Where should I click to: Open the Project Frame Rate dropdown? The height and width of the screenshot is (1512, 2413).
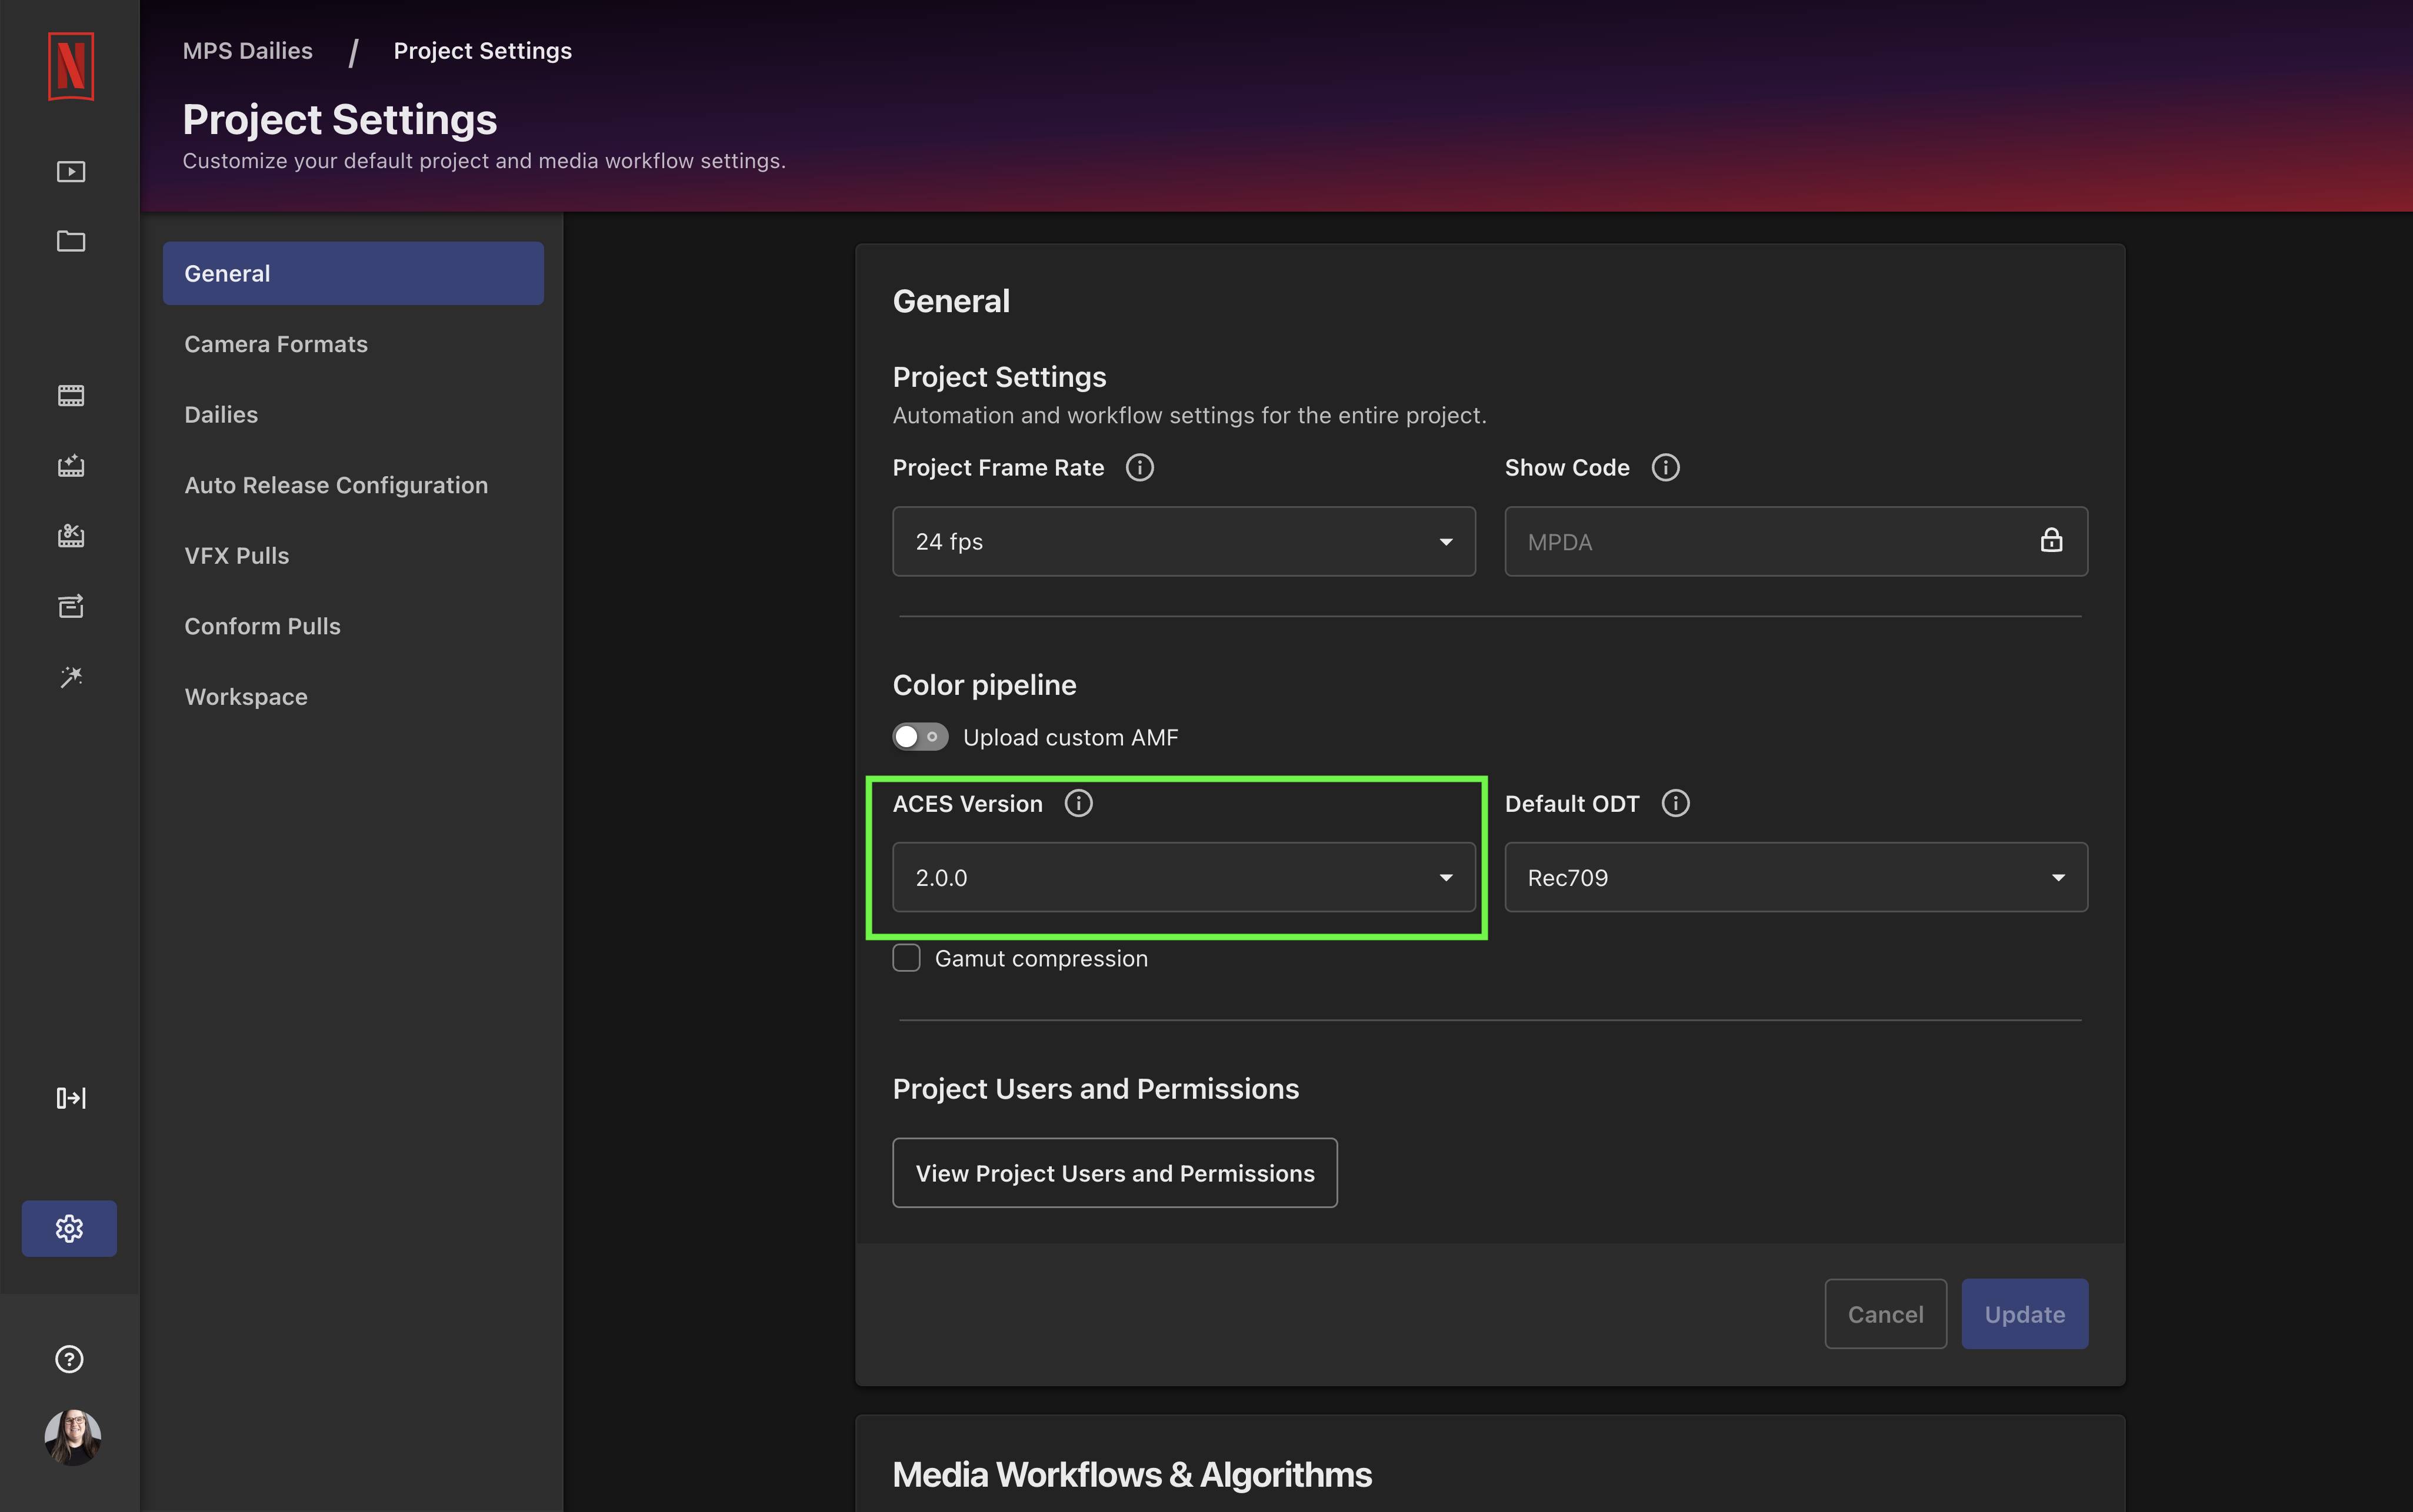coord(1184,541)
